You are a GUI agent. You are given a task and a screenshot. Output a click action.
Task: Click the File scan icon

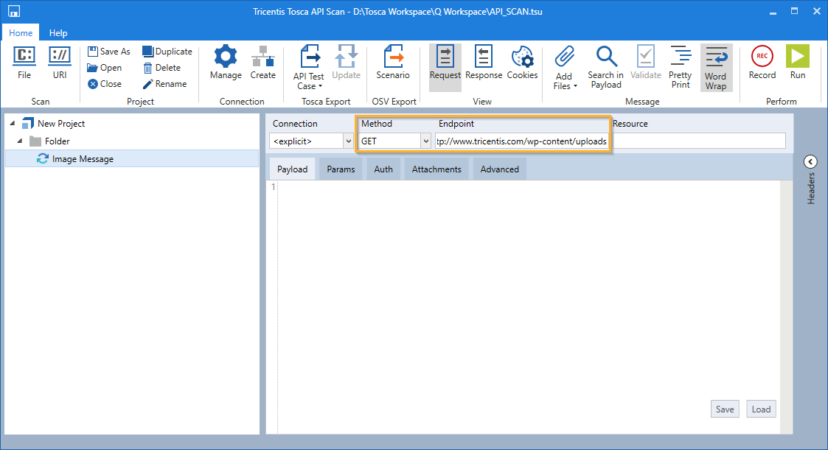[24, 57]
